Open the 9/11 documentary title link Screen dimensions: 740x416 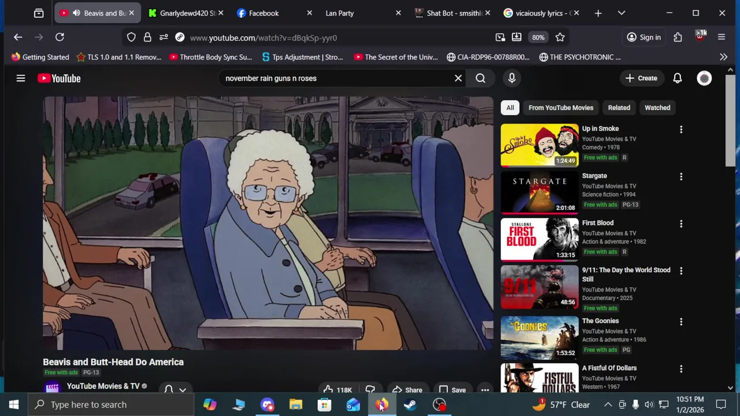[626, 274]
